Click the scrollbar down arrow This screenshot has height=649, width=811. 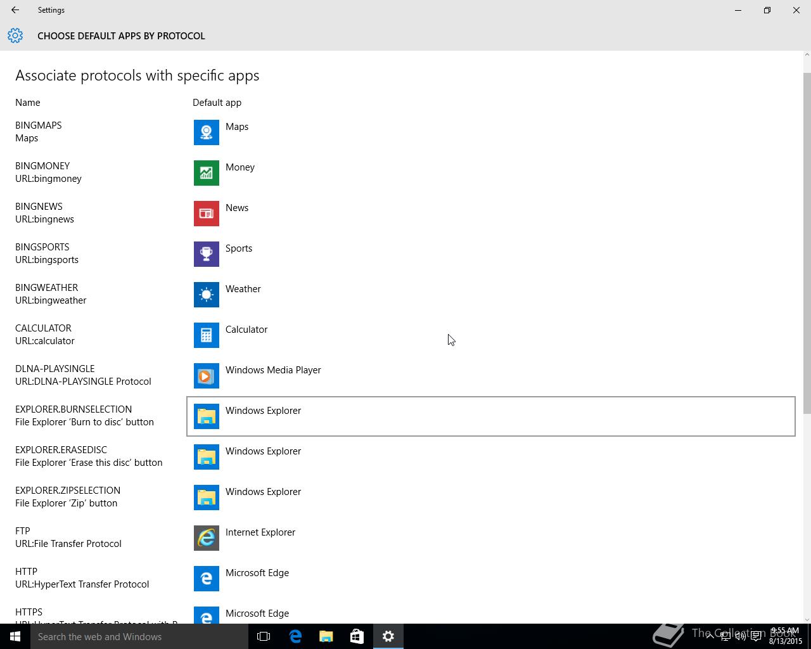click(807, 619)
